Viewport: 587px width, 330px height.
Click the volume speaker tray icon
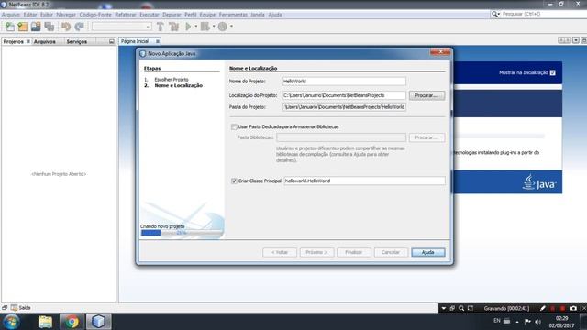[x=538, y=322]
